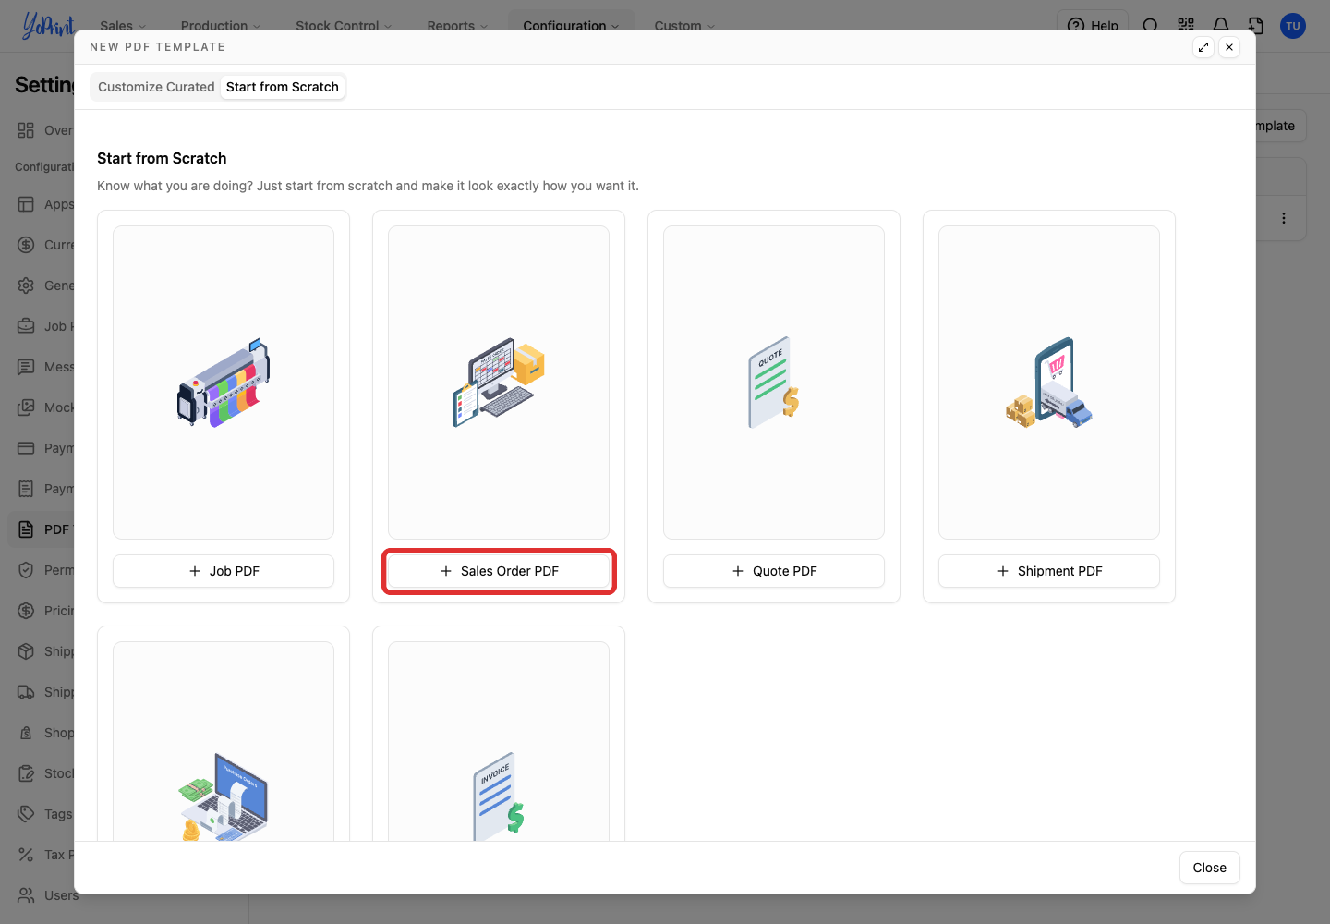The image size is (1330, 924).
Task: Click the Sales Order PDF button
Action: click(499, 571)
